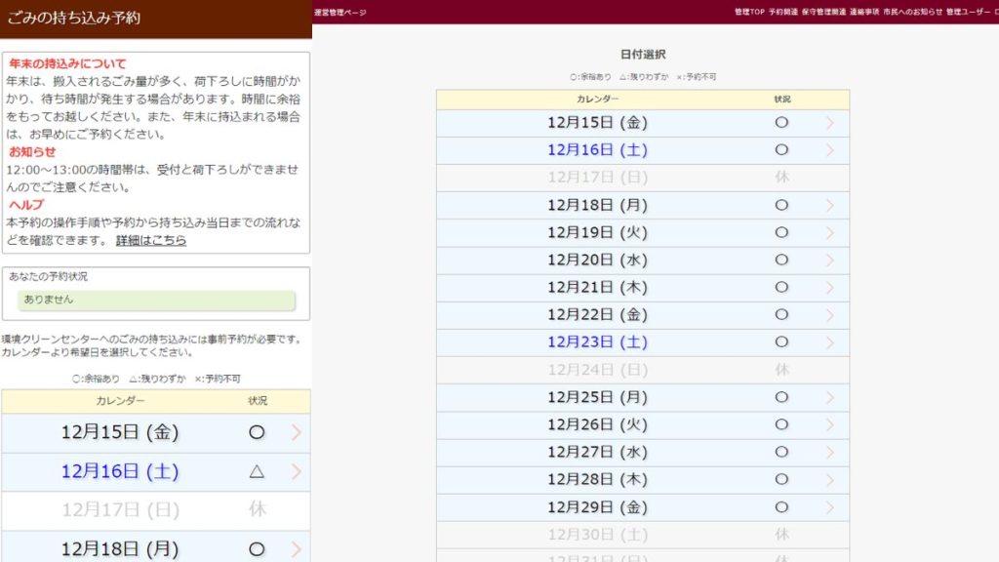Viewport: 999px width, 562px height.
Task: Open the 管理ユーザー link in the header
Action: click(x=966, y=12)
